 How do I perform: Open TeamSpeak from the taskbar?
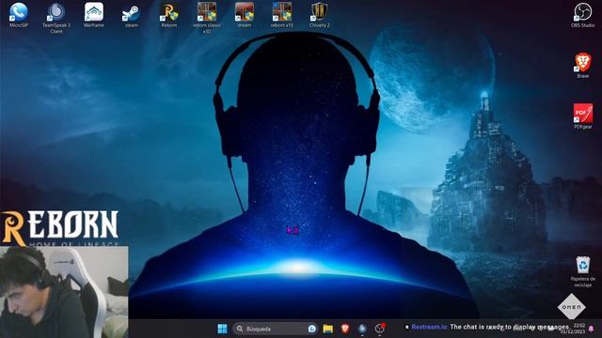(362, 329)
